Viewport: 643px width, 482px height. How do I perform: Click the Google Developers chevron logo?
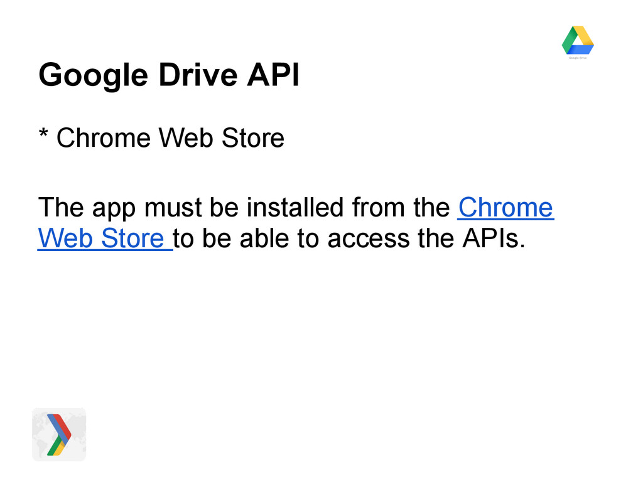point(59,434)
